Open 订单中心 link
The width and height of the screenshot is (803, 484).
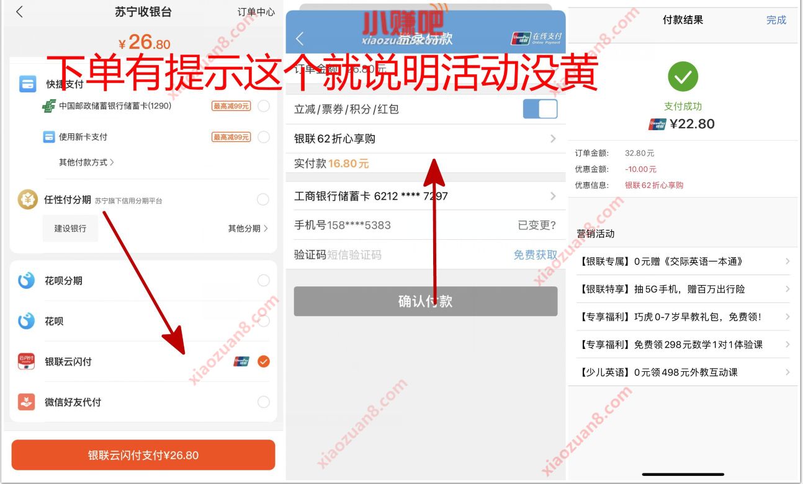point(256,12)
